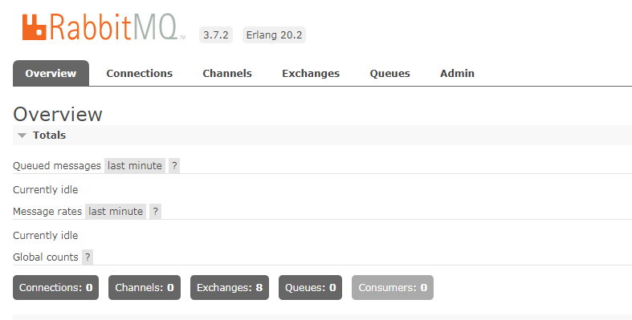Open the Queues tab

(389, 73)
